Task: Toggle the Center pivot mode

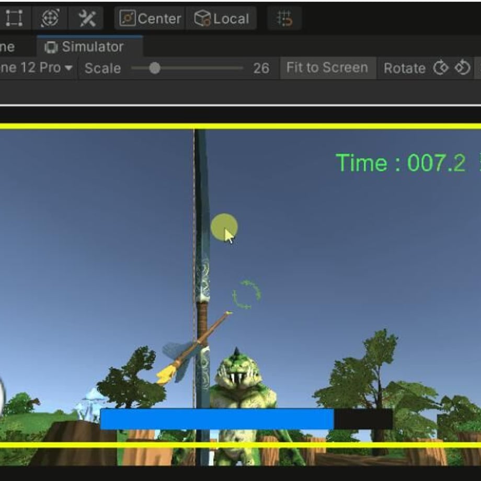Action: pyautogui.click(x=150, y=18)
